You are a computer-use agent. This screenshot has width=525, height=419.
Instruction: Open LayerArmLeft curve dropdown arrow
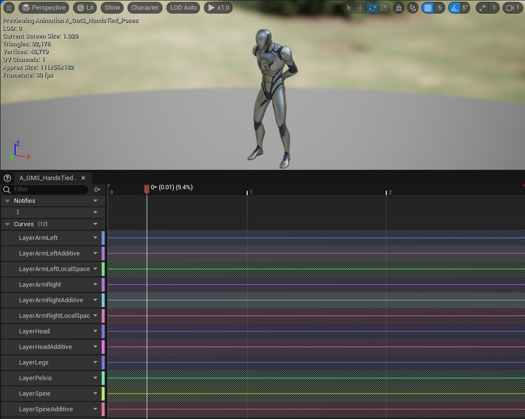[x=96, y=238]
